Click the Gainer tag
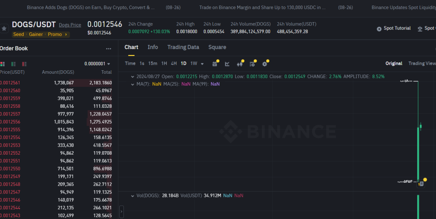Viewport: 436px width, 219px height. tap(36, 35)
